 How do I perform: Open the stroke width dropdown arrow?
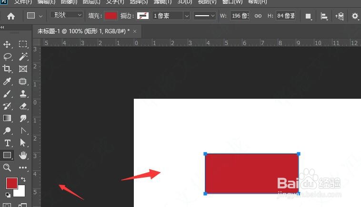(x=187, y=16)
